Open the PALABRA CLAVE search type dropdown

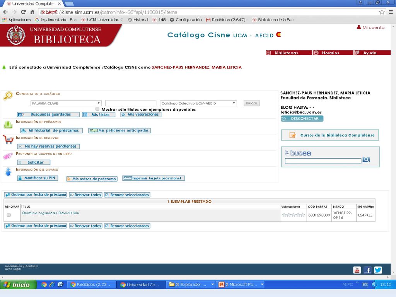[66, 103]
